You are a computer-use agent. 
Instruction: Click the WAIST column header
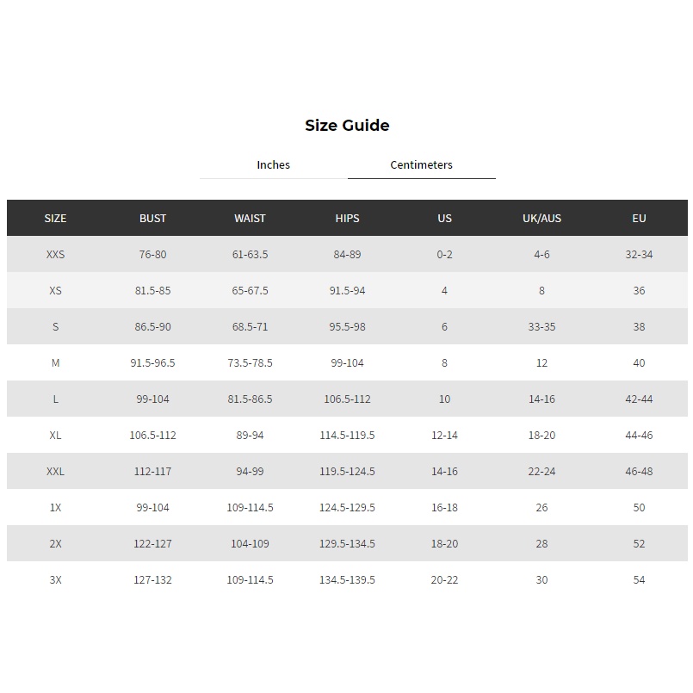[250, 218]
